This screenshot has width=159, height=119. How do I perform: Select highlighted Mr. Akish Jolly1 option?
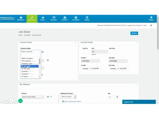(30, 66)
